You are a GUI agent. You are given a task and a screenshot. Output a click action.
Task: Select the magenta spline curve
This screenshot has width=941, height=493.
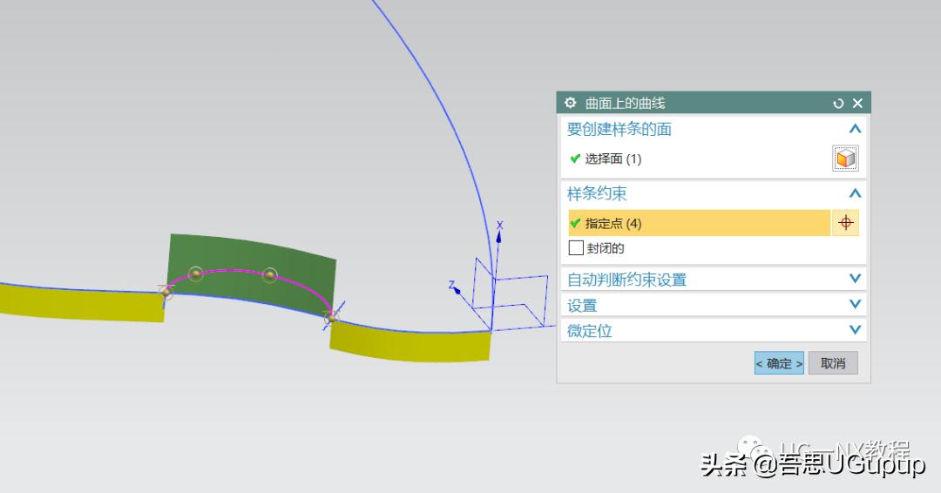point(234,271)
